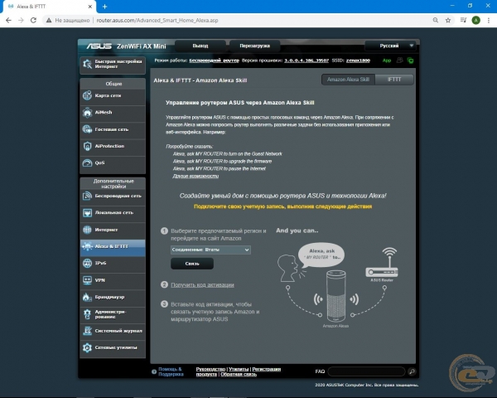Open the AiProtection shield icon
This screenshot has height=398, width=497.
tap(87, 146)
